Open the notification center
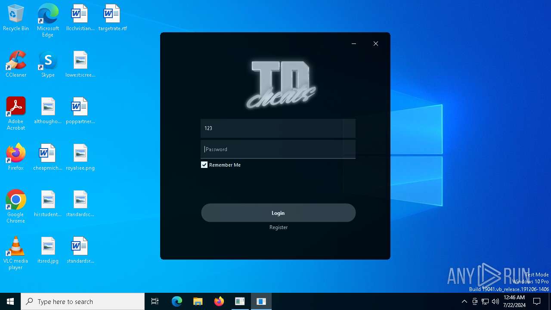551x310 pixels. tap(537, 301)
